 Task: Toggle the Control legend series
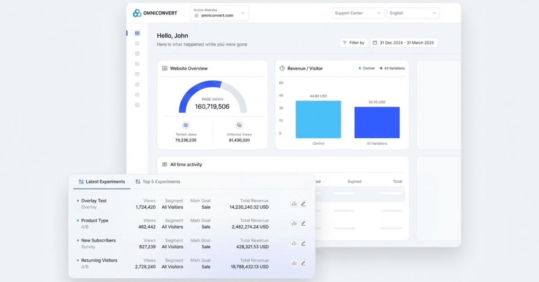367,68
